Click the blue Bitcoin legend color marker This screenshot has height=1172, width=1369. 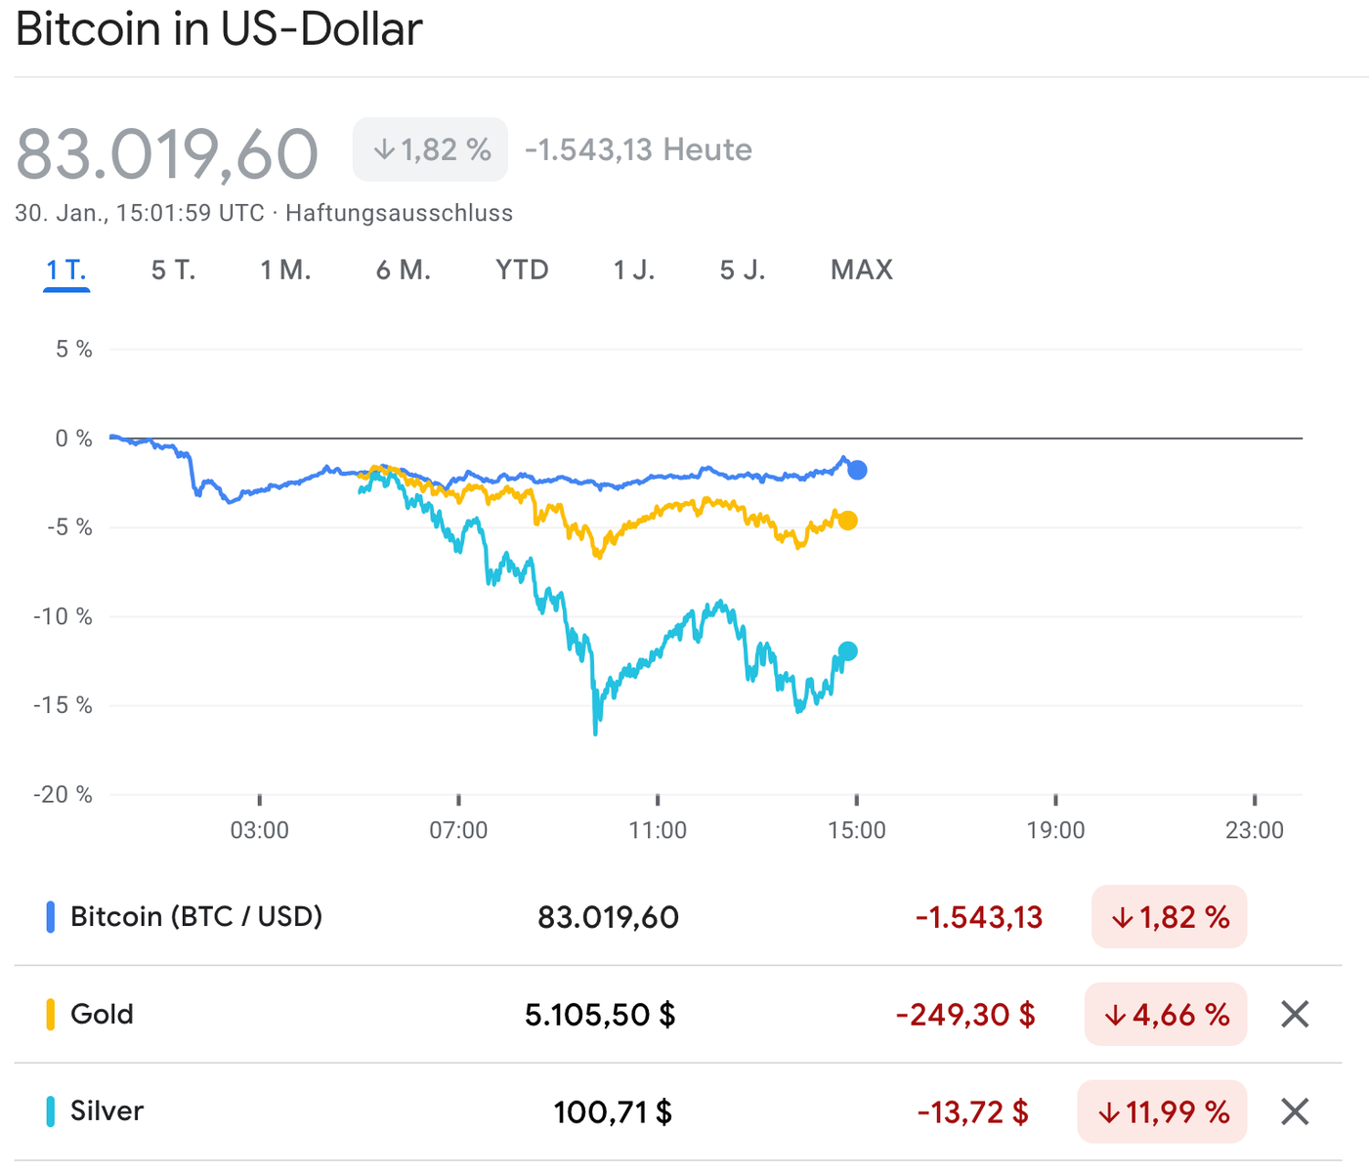coord(51,917)
